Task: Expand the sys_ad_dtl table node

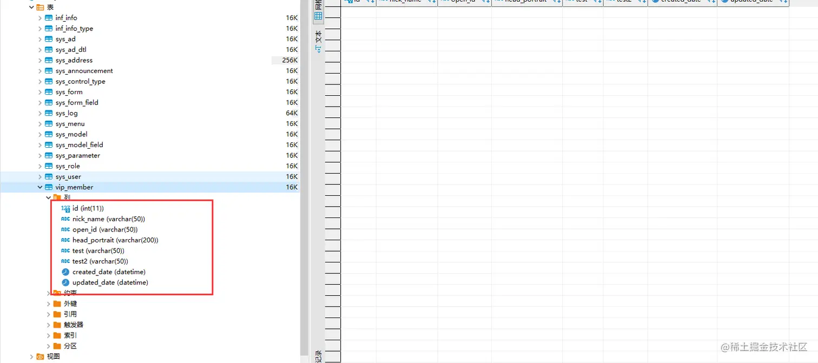Action: point(40,50)
